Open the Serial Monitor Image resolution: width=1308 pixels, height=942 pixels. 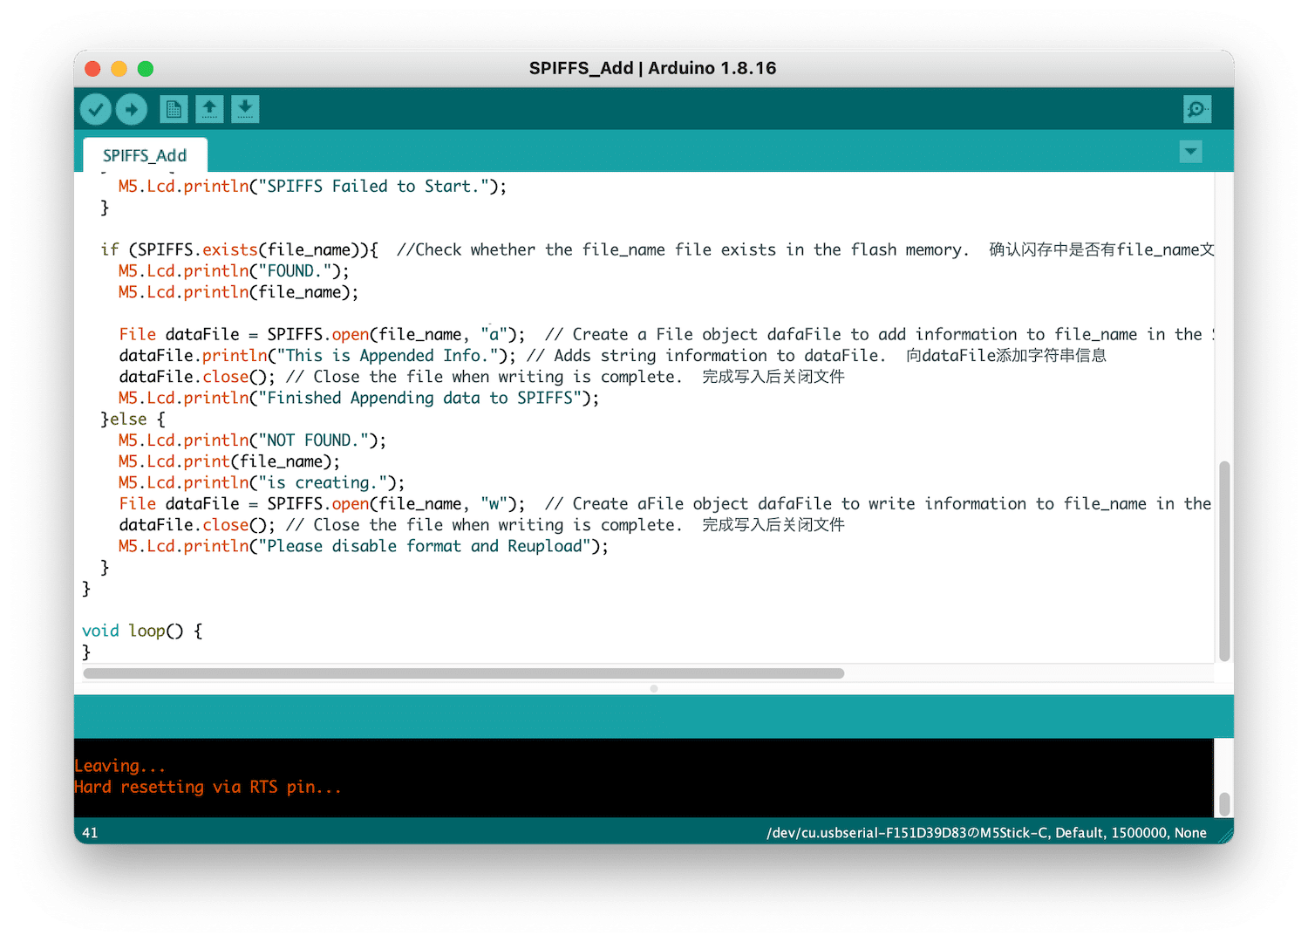(x=1196, y=109)
